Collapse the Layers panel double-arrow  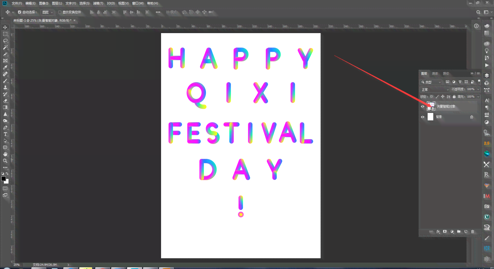(x=472, y=73)
